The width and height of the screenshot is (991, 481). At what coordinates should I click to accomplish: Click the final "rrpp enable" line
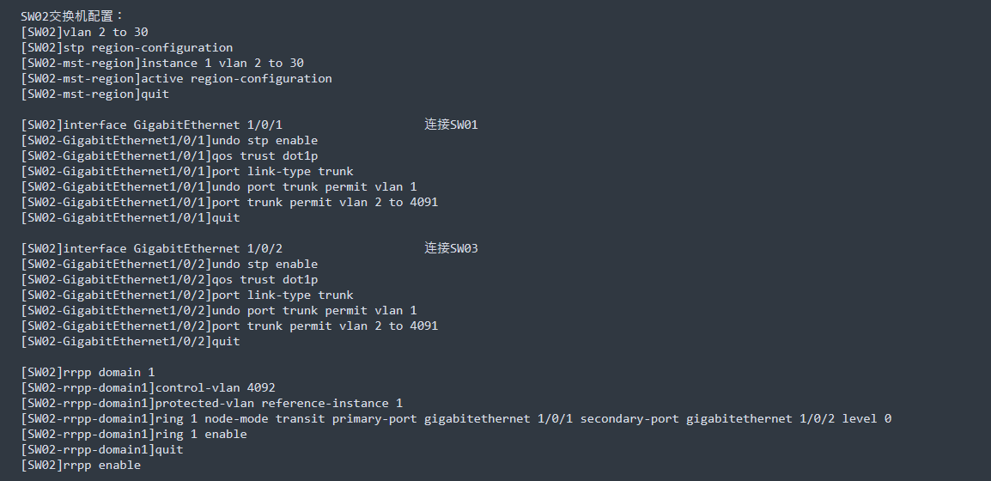coord(82,465)
